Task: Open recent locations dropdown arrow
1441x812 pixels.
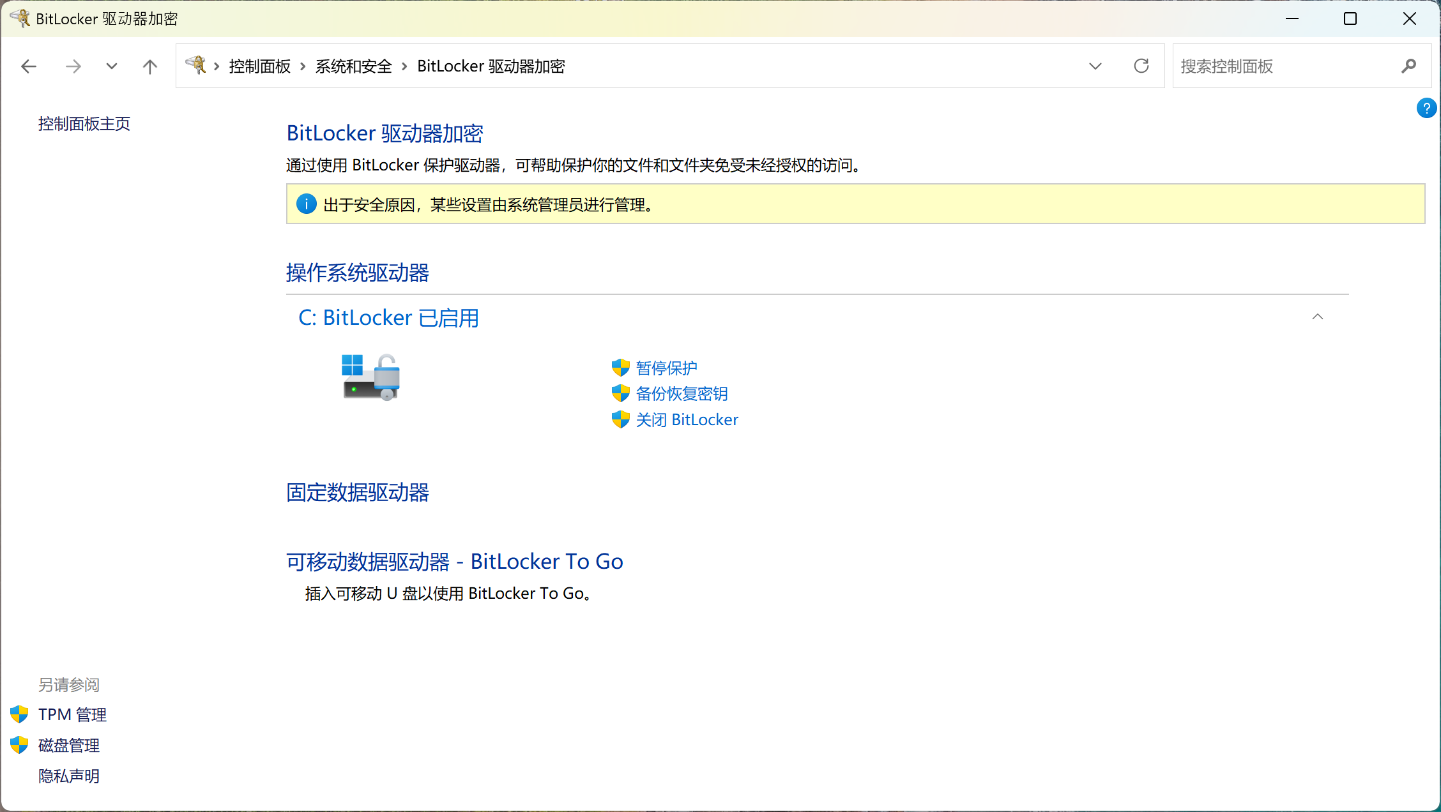Action: 112,66
